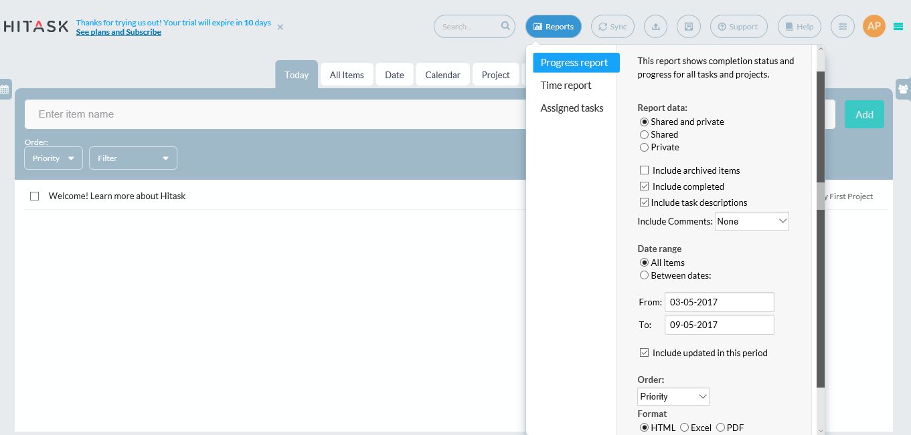Open the Include Comments dropdown
The height and width of the screenshot is (435, 911).
pos(752,221)
